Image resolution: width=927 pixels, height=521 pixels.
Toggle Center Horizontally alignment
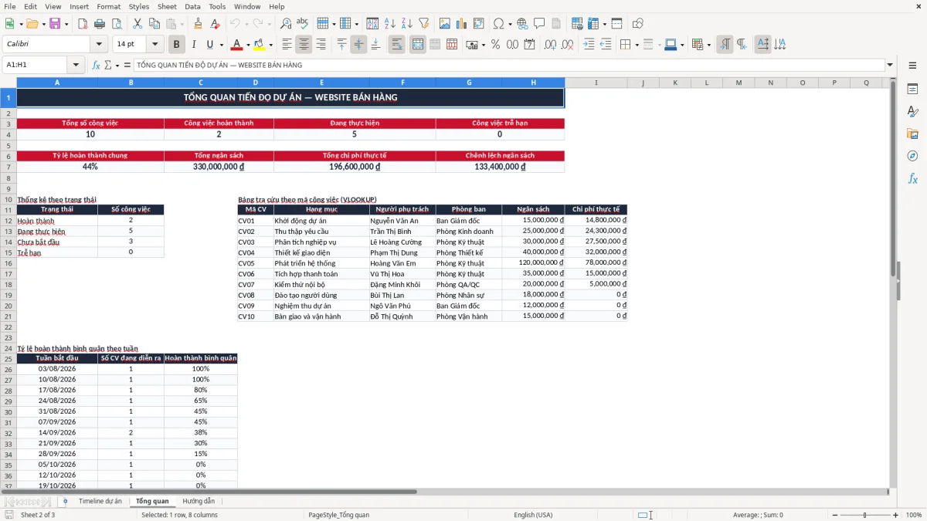coord(304,45)
